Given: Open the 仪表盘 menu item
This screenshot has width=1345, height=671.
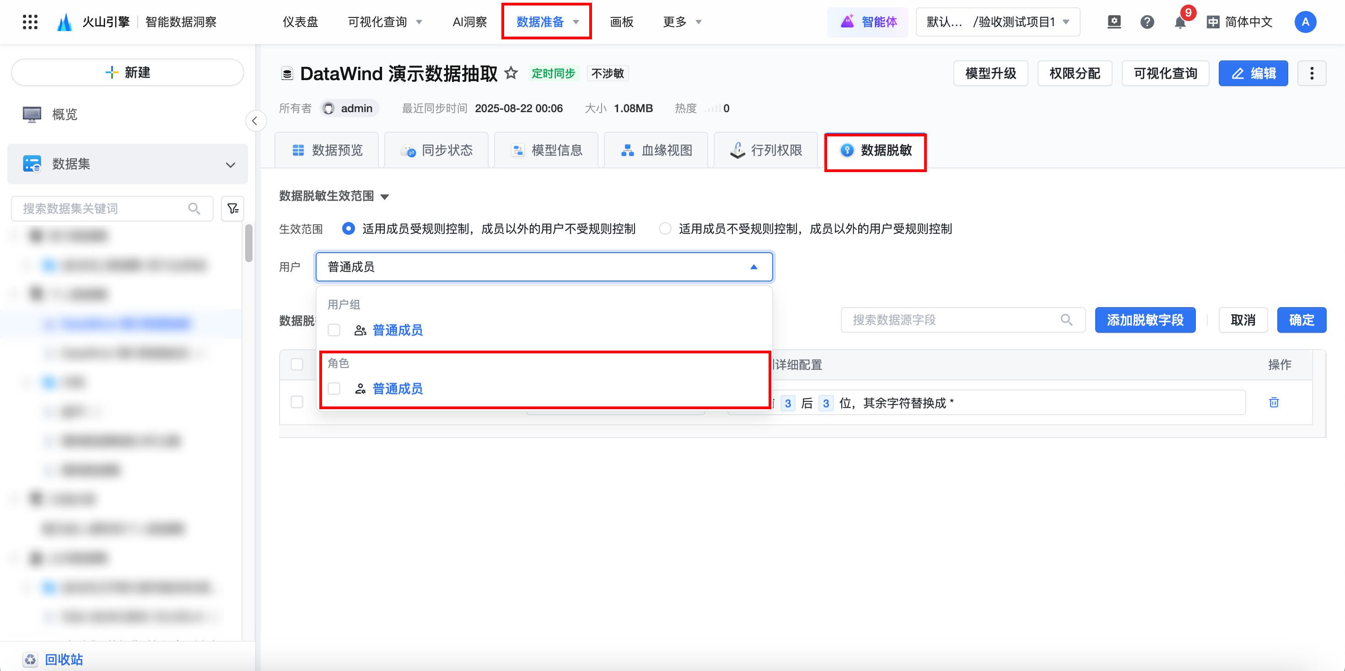Looking at the screenshot, I should [300, 22].
